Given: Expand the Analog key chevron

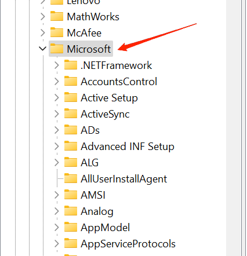Looking at the screenshot, I should (x=57, y=211).
